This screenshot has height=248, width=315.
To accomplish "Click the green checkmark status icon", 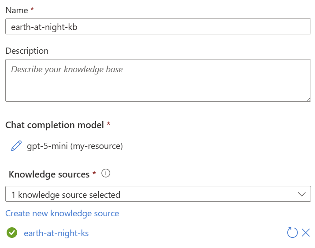I will [12, 233].
